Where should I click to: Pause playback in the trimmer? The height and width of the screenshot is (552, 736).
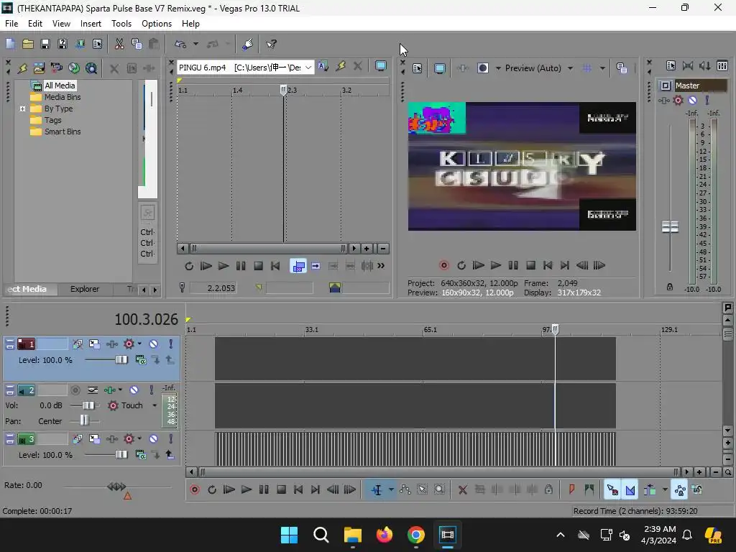(241, 266)
